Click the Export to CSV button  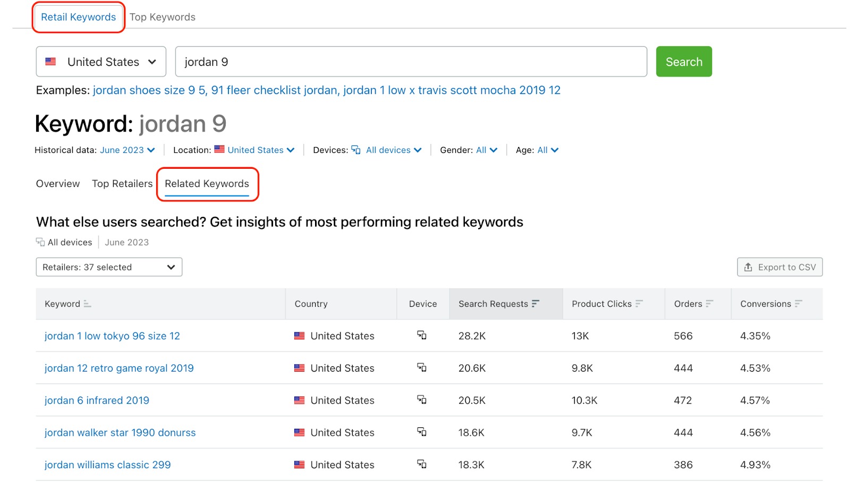779,267
